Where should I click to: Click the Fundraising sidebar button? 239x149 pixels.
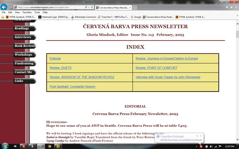(25, 63)
